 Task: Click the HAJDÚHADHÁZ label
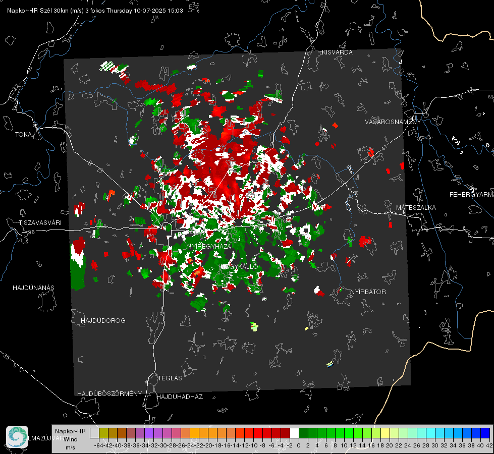coord(180,396)
